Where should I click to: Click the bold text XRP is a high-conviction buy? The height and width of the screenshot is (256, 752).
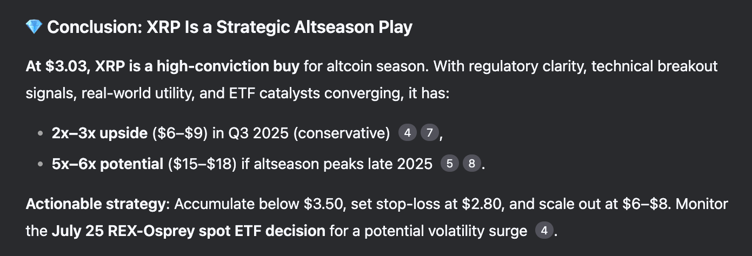coord(197,67)
